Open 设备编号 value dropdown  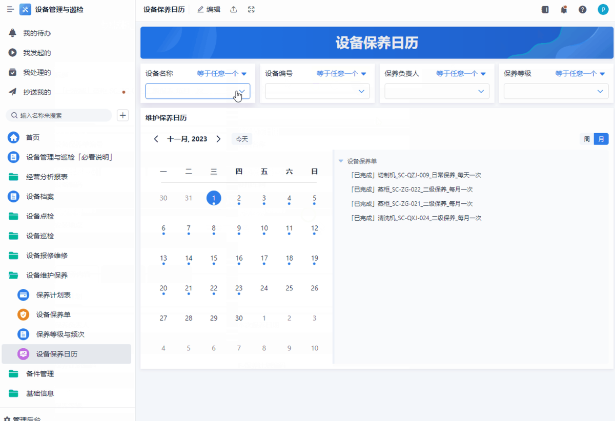point(317,91)
